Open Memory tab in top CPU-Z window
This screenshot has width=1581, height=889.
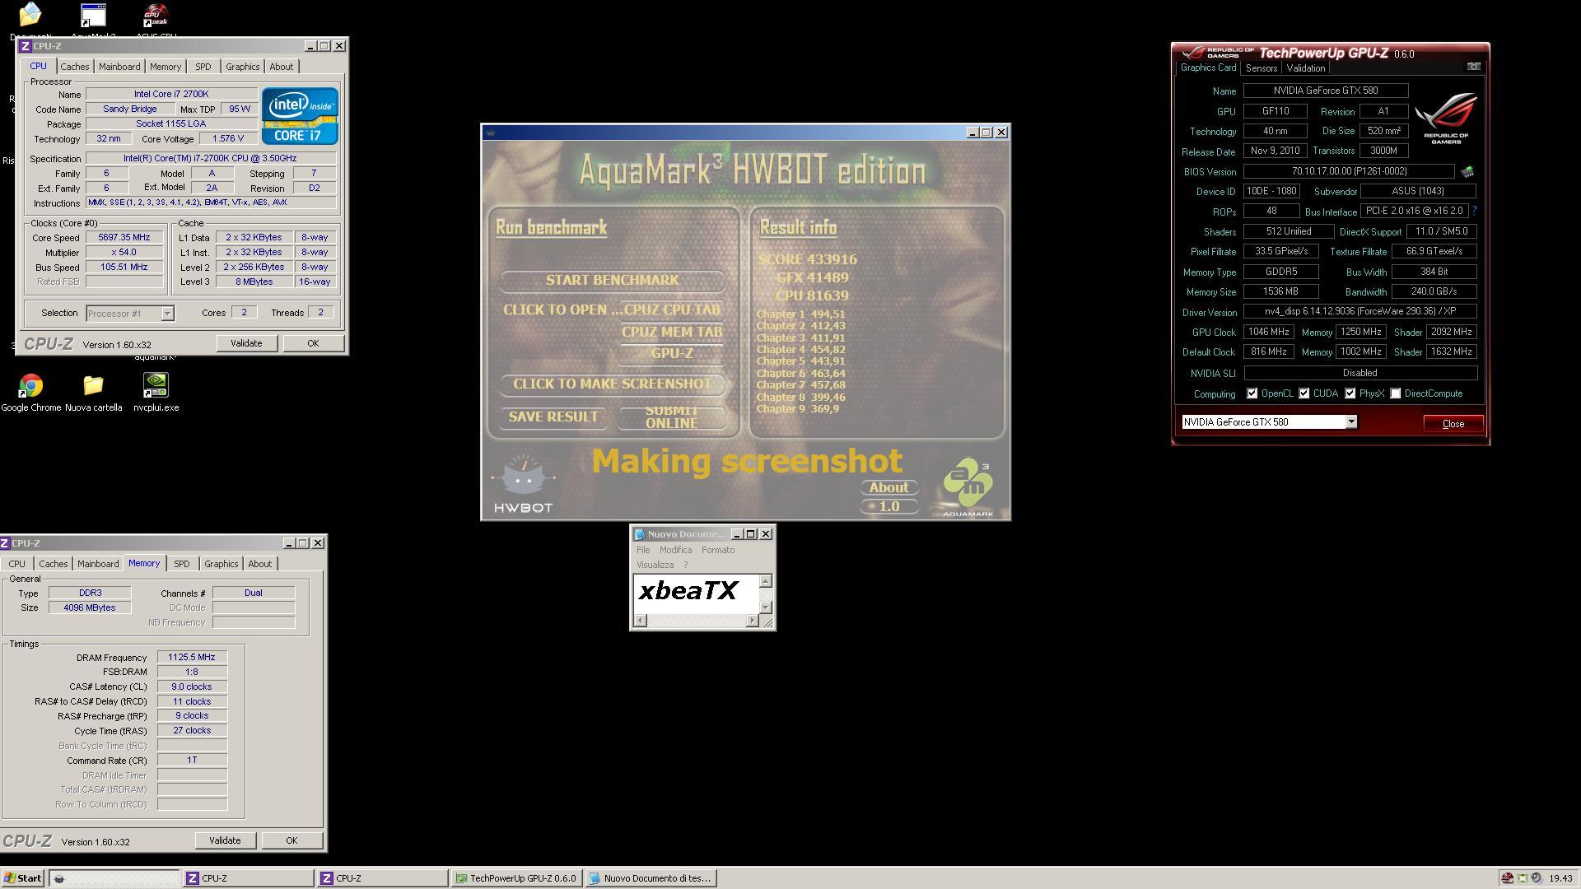click(x=165, y=67)
